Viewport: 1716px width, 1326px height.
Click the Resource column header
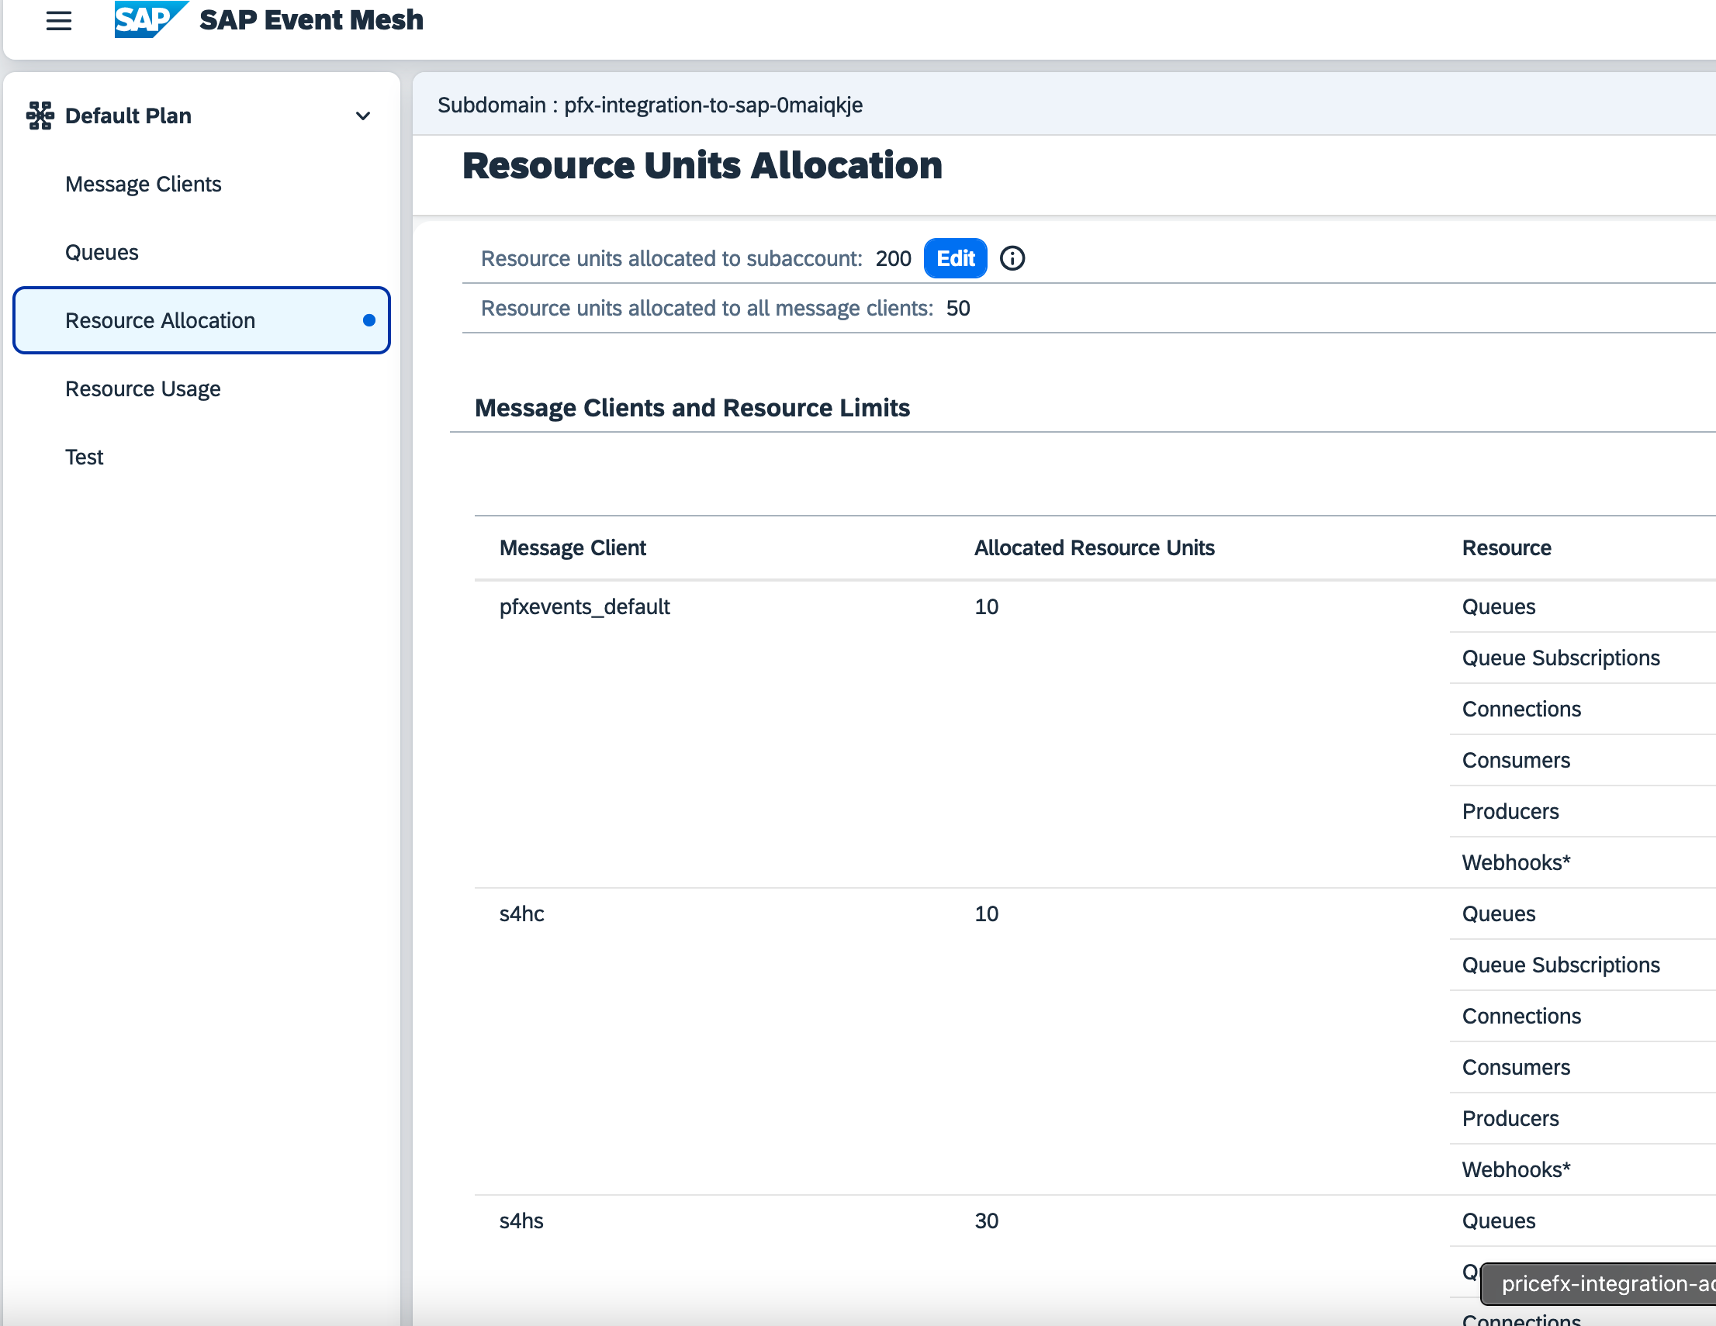click(1506, 547)
